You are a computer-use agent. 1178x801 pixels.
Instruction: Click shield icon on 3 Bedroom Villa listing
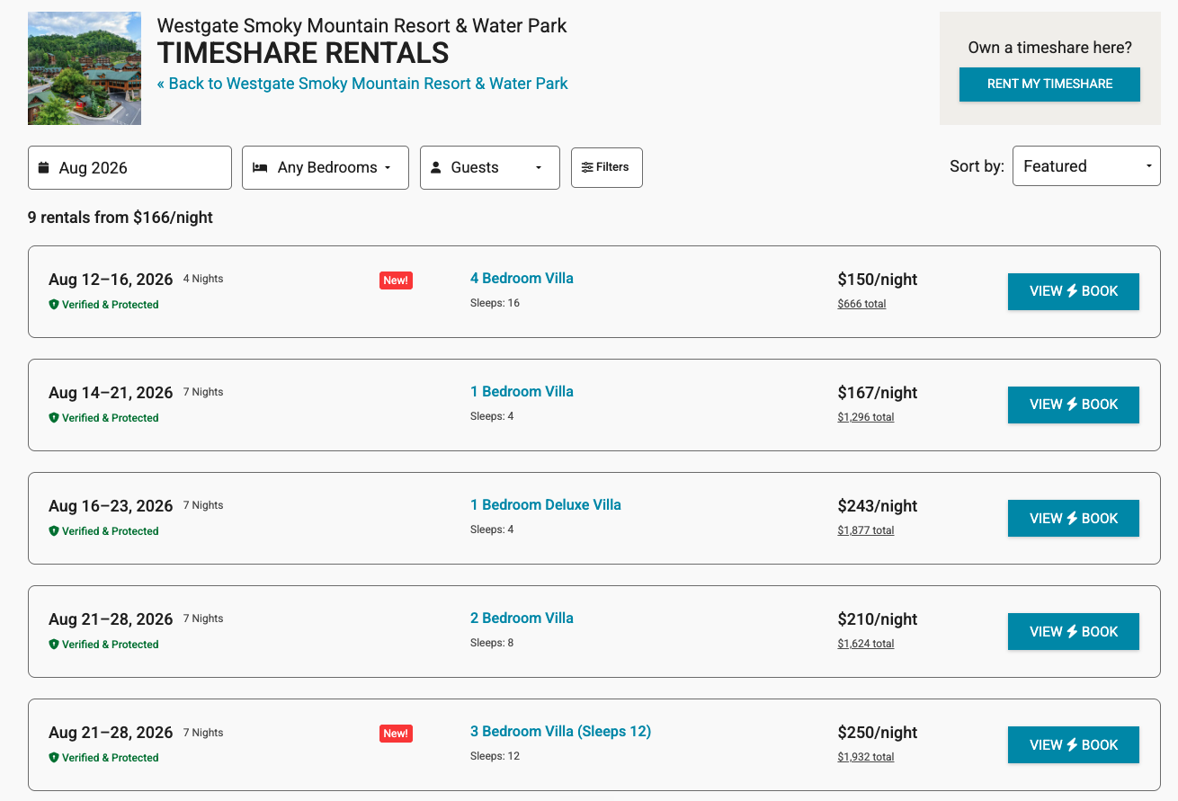[x=54, y=758]
